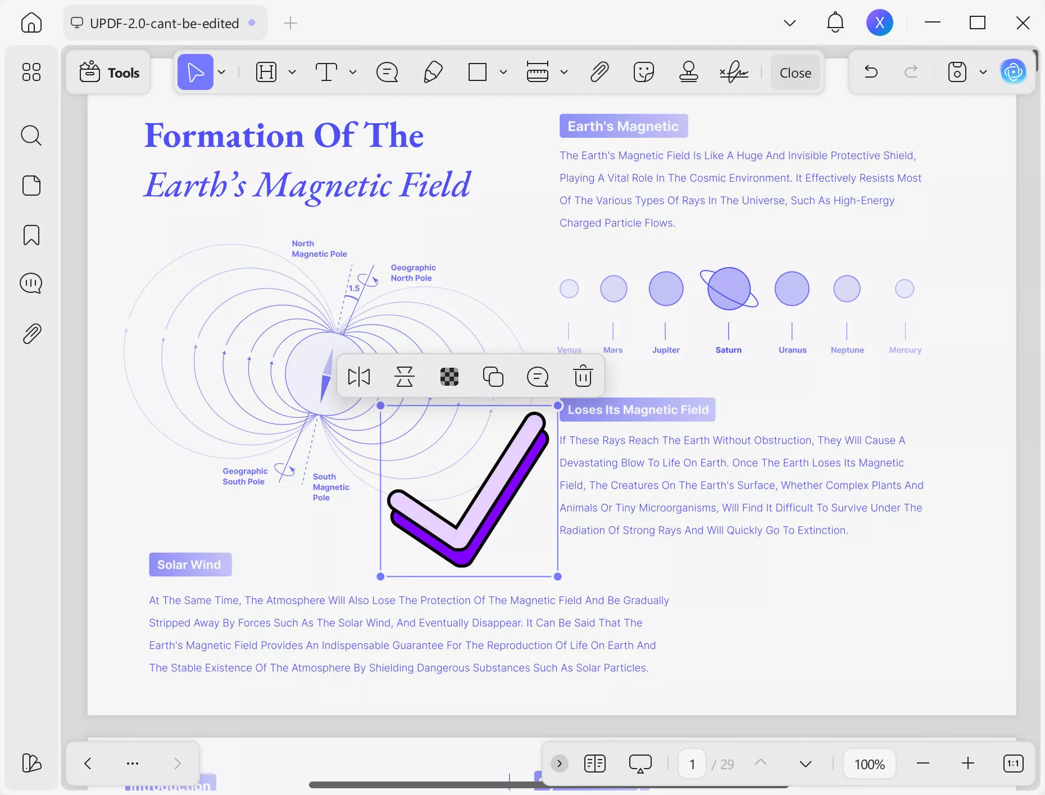Choose the attach file tool in toolbar
The image size is (1045, 795).
point(599,72)
